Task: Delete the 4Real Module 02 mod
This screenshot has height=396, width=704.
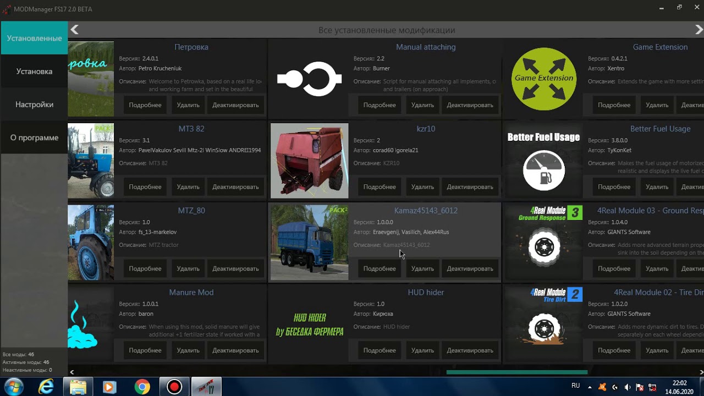Action: click(x=657, y=350)
